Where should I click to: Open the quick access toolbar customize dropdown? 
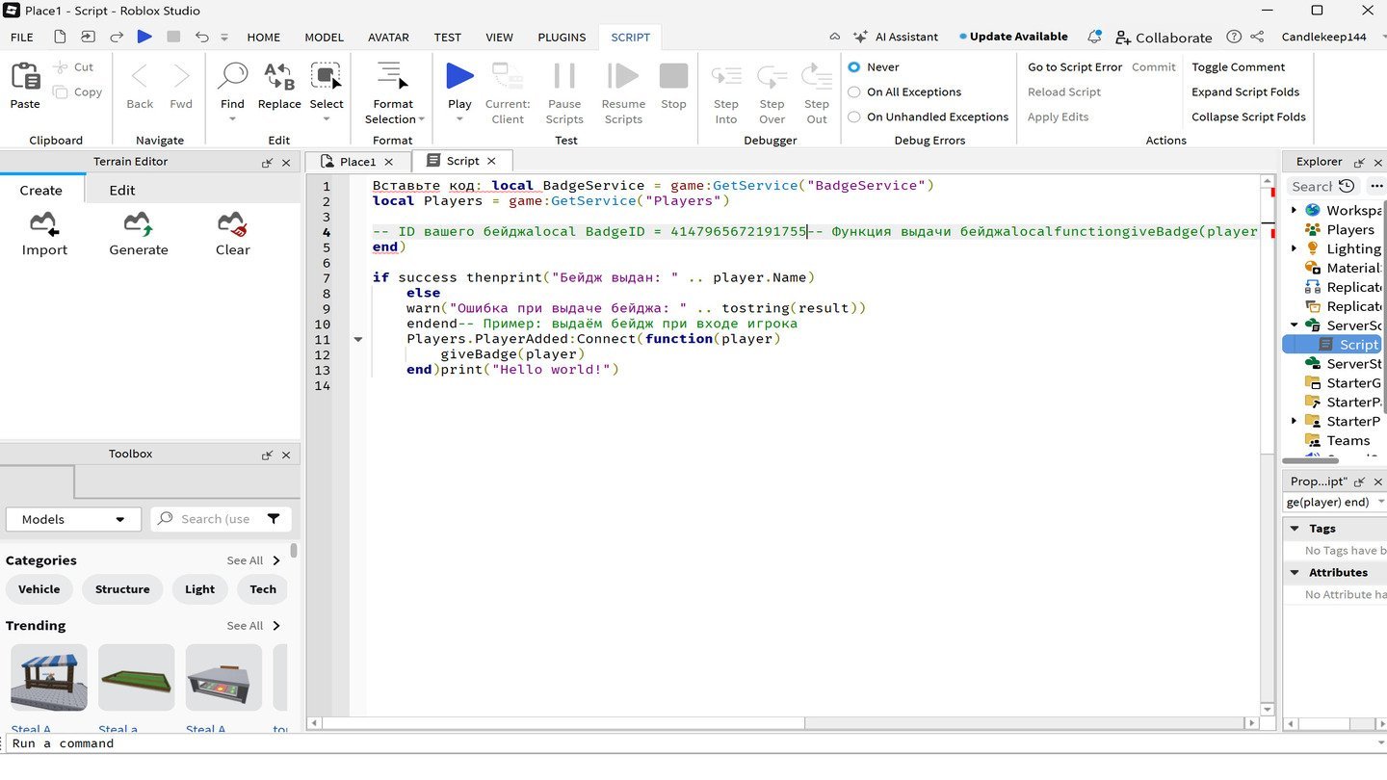point(224,38)
